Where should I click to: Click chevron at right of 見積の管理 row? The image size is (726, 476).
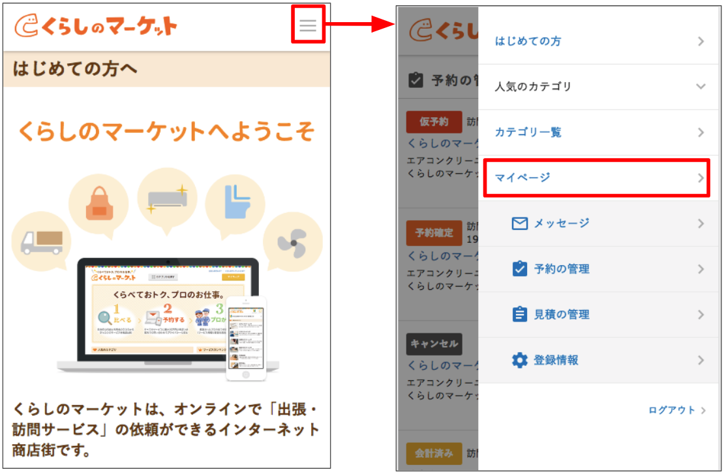(701, 315)
